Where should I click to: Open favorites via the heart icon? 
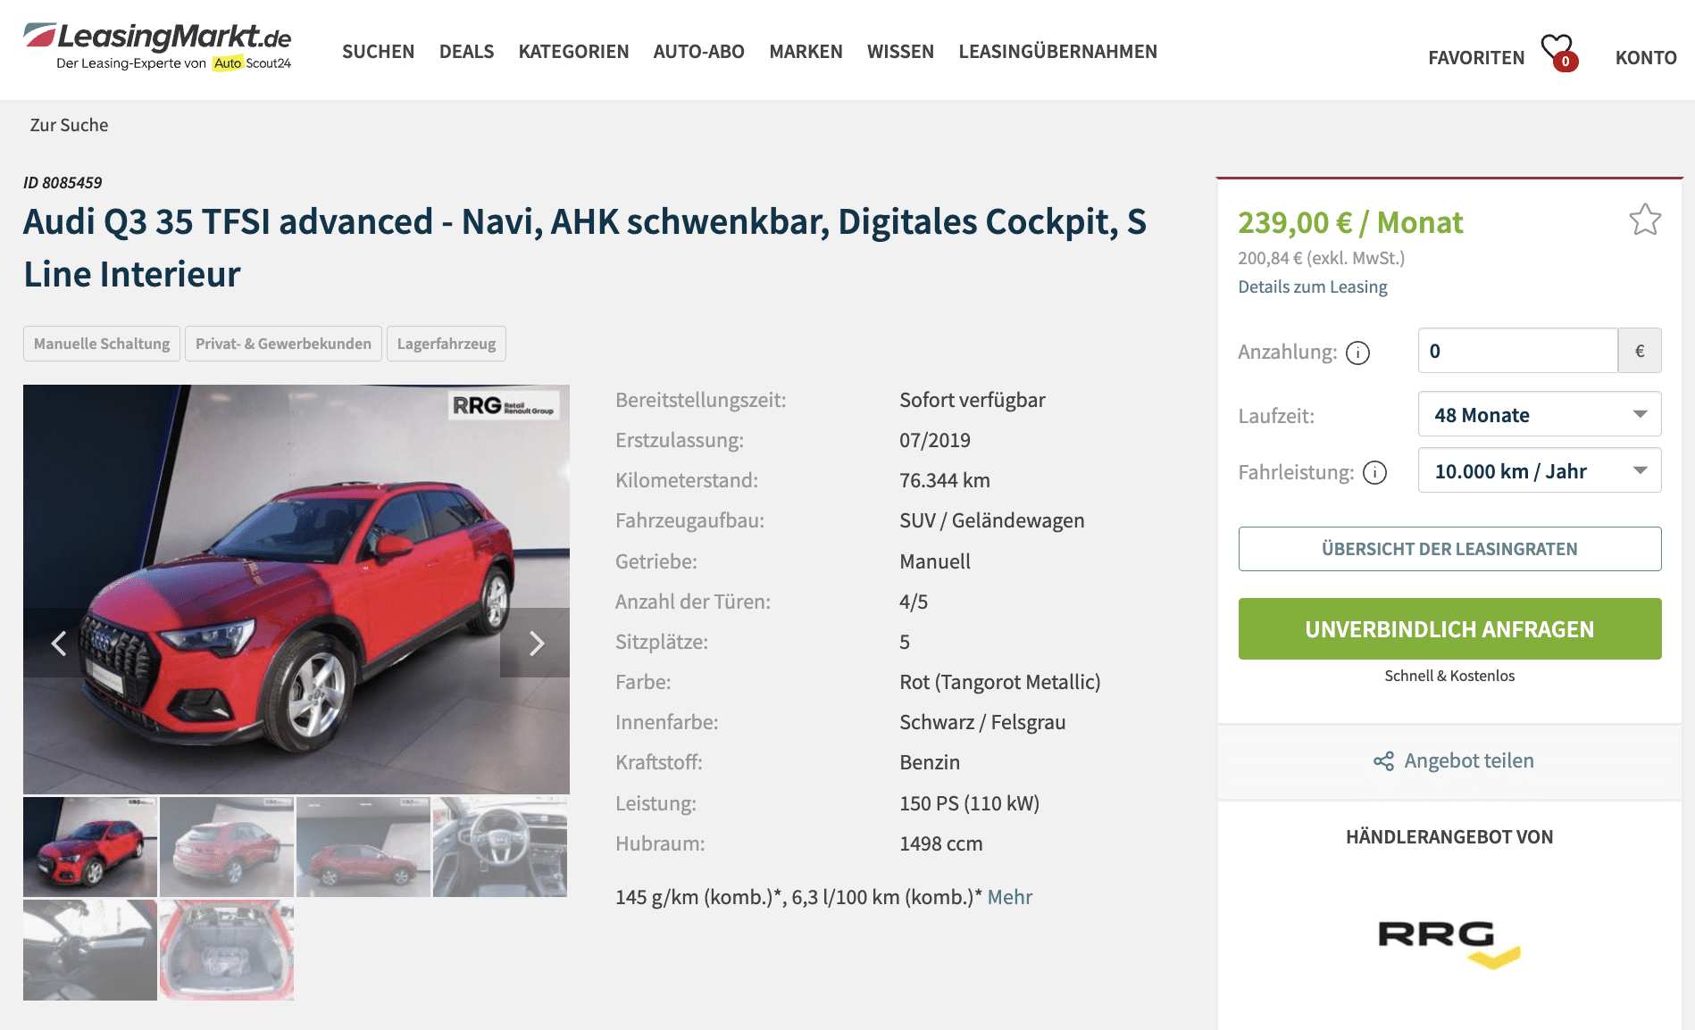pyautogui.click(x=1558, y=52)
